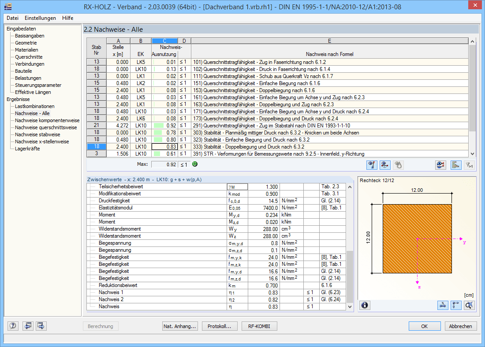485x347 pixels.
Task: Click column E header in results table
Action: [329, 41]
